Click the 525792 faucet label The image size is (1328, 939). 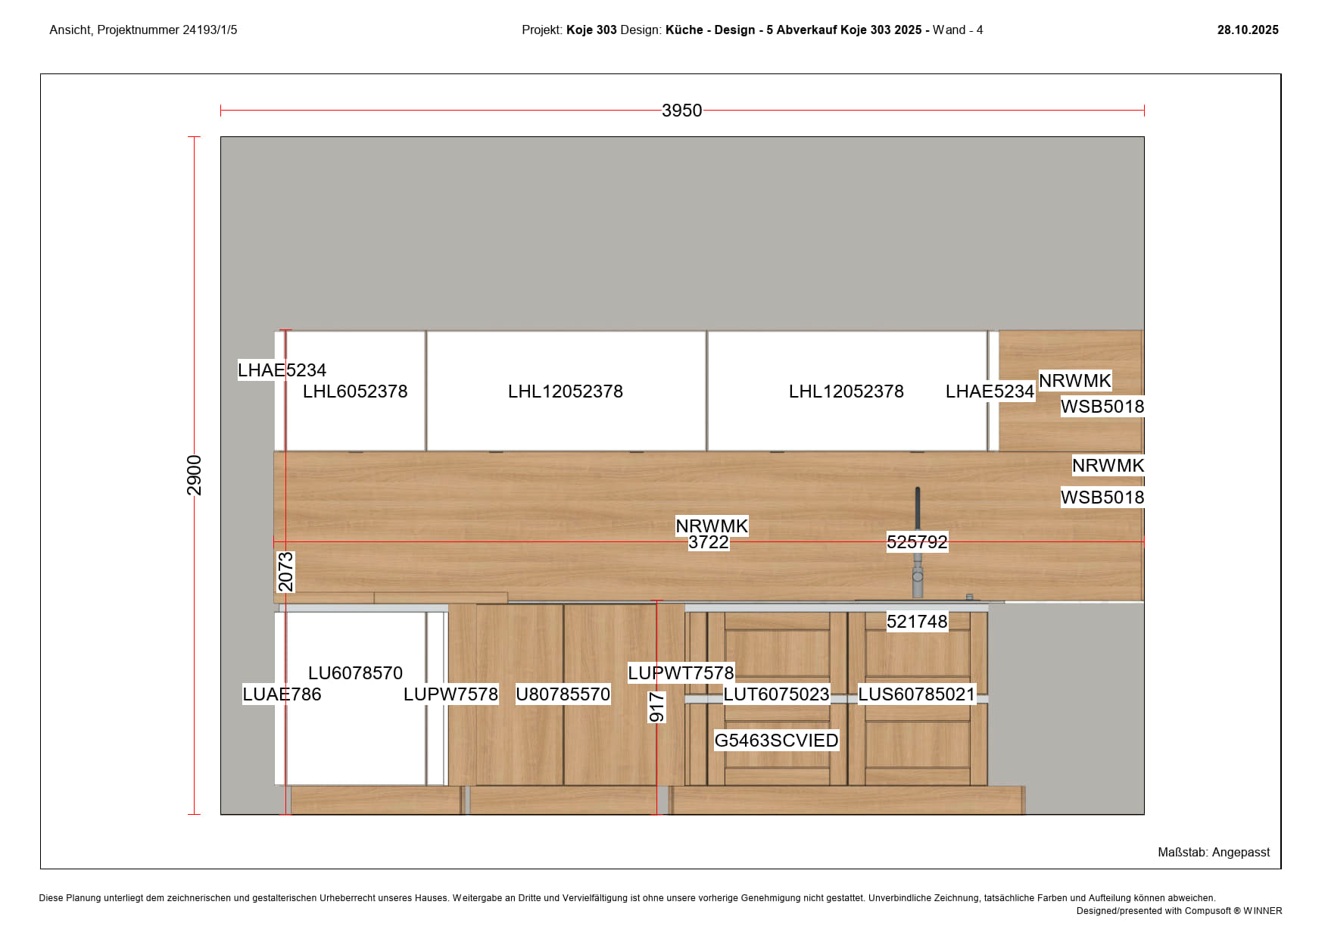click(x=917, y=542)
